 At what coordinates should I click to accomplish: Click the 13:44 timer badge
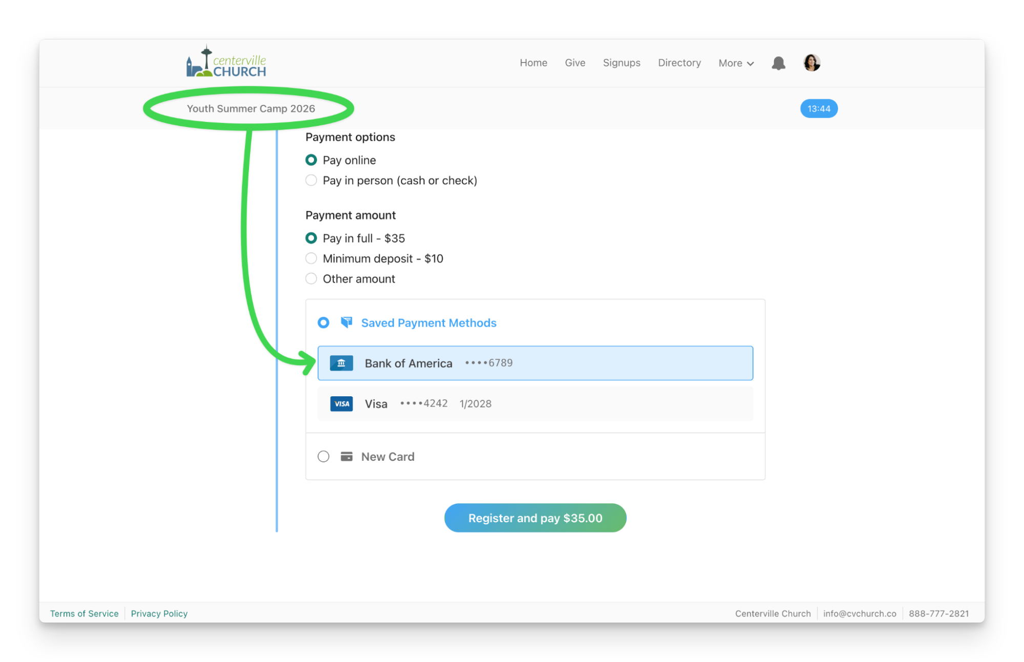pos(819,109)
